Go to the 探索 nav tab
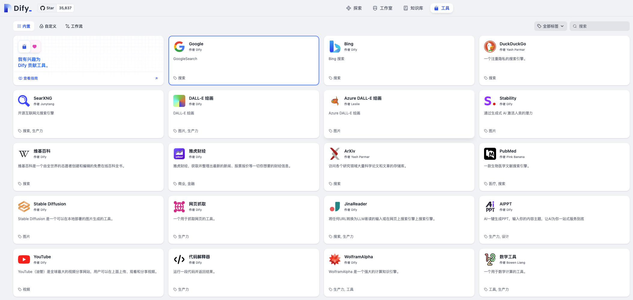Viewport: 633px width, 300px height. click(354, 8)
